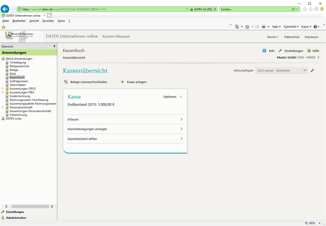This screenshot has width=326, height=226.
Task: Open the zoom level dropdown arrow
Action: [319, 223]
